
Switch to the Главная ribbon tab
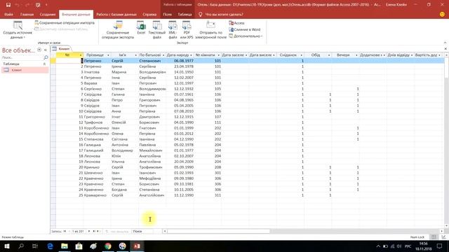tap(27, 14)
